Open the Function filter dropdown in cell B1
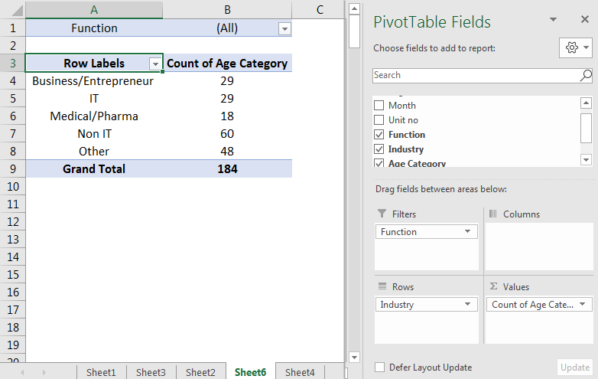This screenshot has height=379, width=598. (x=284, y=29)
